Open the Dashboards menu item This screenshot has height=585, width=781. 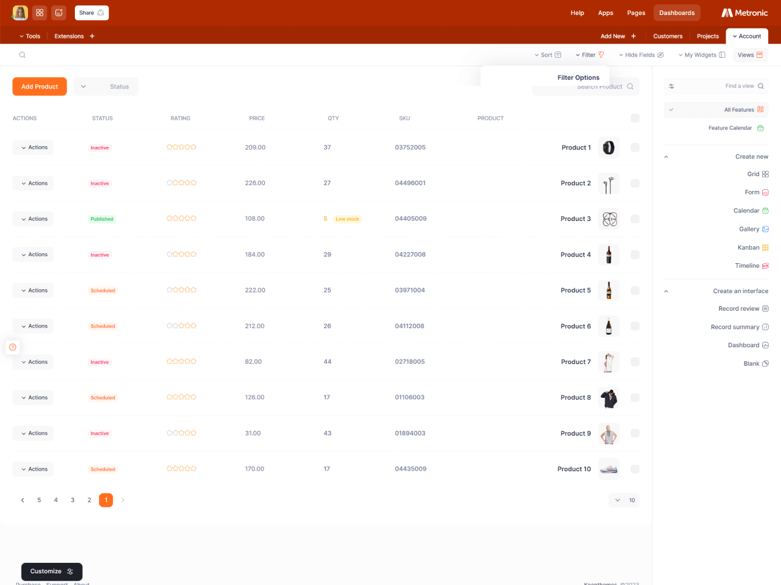(676, 13)
